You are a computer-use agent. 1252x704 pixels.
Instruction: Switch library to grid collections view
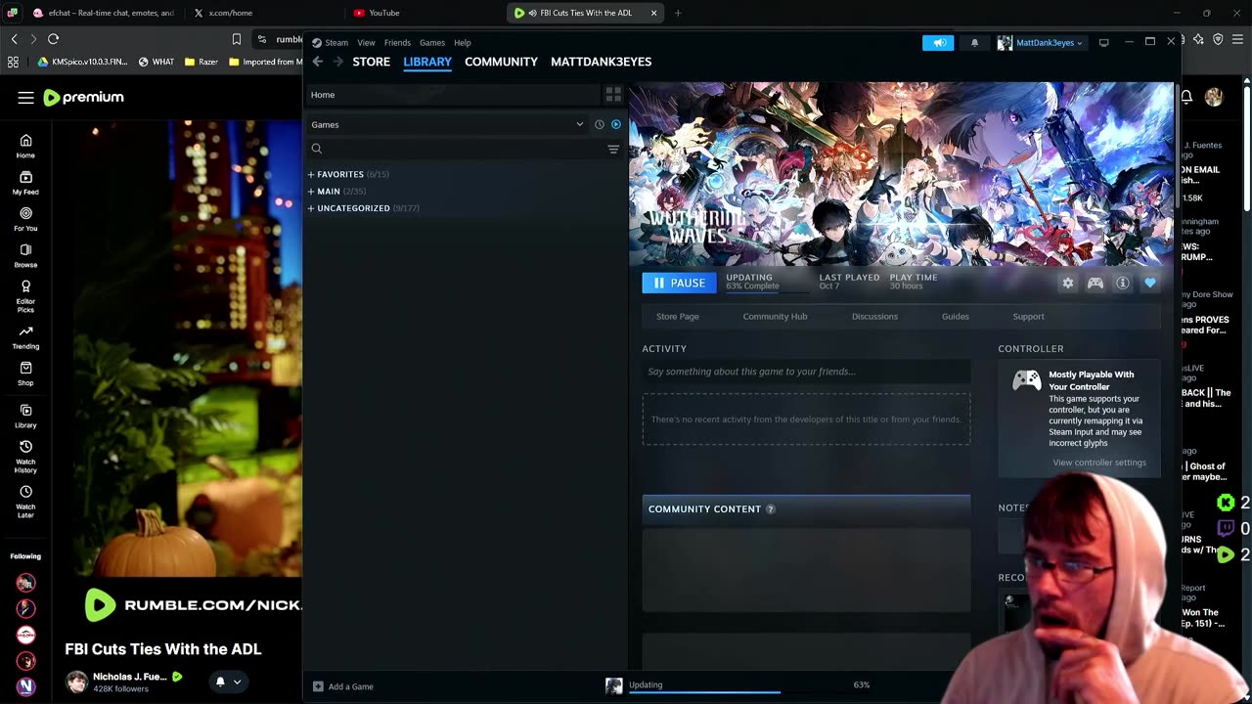[613, 95]
